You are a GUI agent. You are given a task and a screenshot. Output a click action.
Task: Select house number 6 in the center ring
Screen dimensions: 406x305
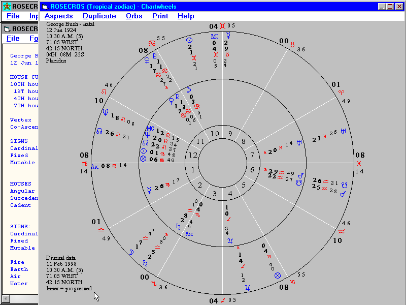coord(252,169)
